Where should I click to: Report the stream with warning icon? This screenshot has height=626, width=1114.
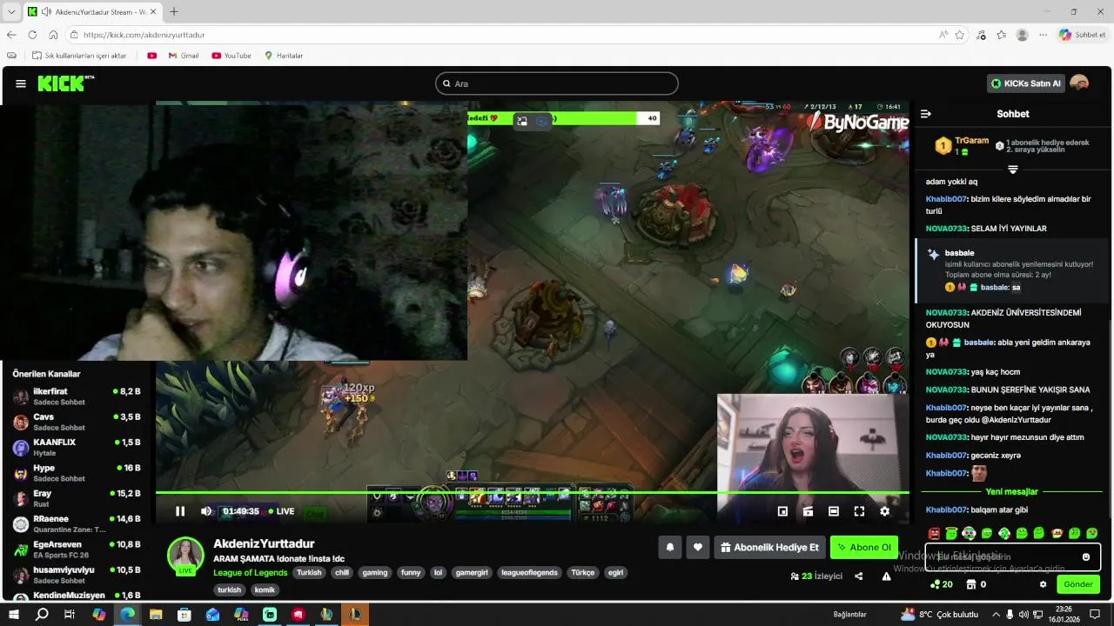886,576
